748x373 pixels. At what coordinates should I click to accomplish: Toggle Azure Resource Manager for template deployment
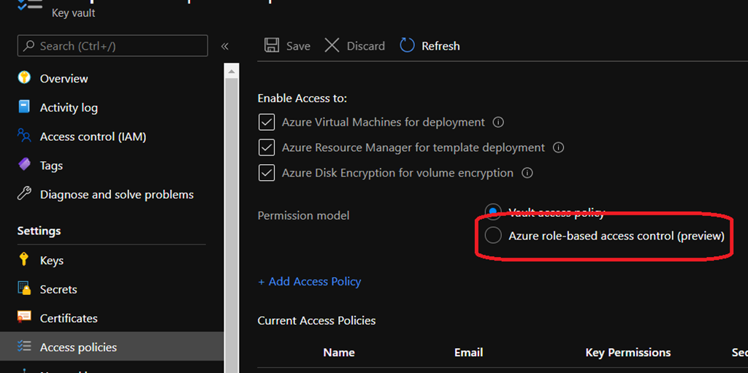(x=267, y=148)
